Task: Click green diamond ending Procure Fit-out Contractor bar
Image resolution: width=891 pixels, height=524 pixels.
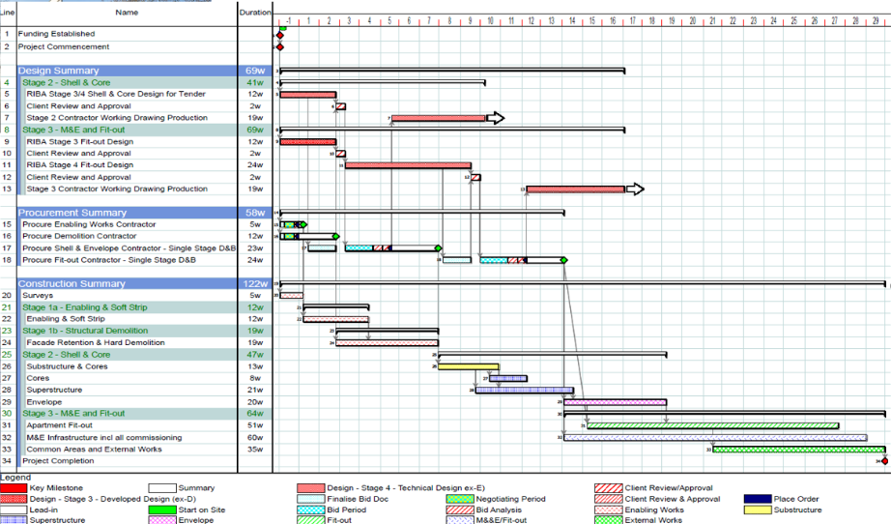Action: click(x=563, y=260)
